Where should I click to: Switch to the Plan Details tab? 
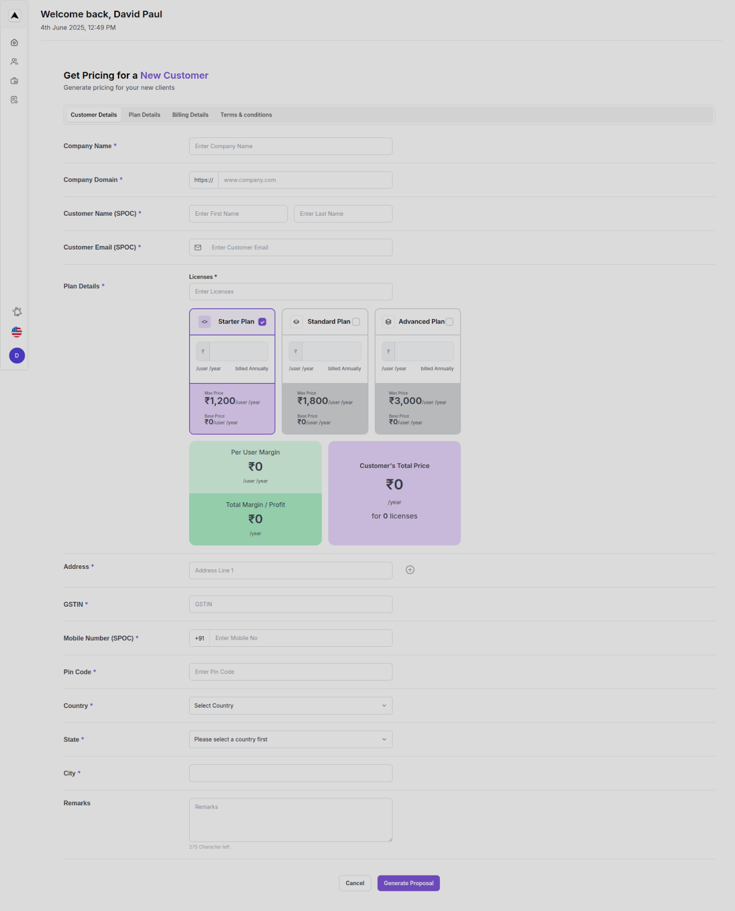(145, 115)
